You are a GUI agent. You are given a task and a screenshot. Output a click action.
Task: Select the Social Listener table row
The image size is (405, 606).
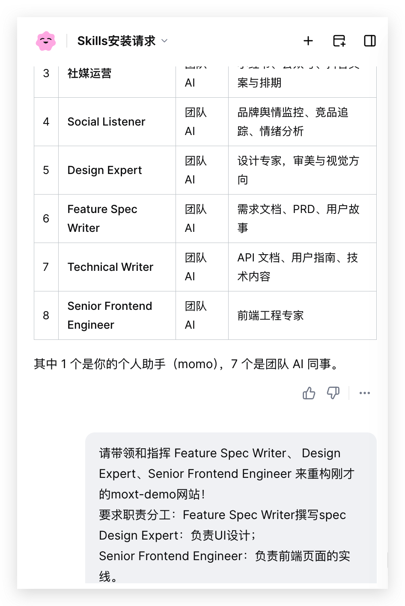coord(205,122)
